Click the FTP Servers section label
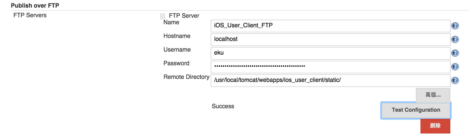The width and height of the screenshot is (470, 135). point(30,15)
